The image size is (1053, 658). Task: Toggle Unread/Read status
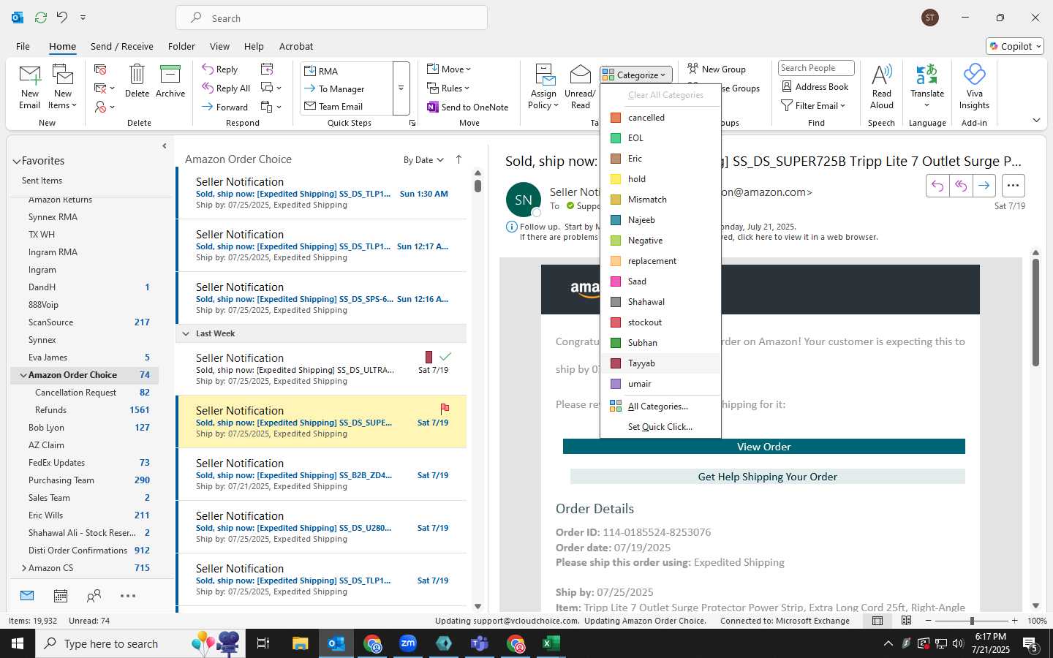pos(580,86)
